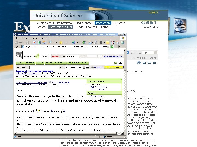The width and height of the screenshot is (197, 147).
Task: Open IE Favorites star
Action: pyautogui.click(x=61, y=42)
